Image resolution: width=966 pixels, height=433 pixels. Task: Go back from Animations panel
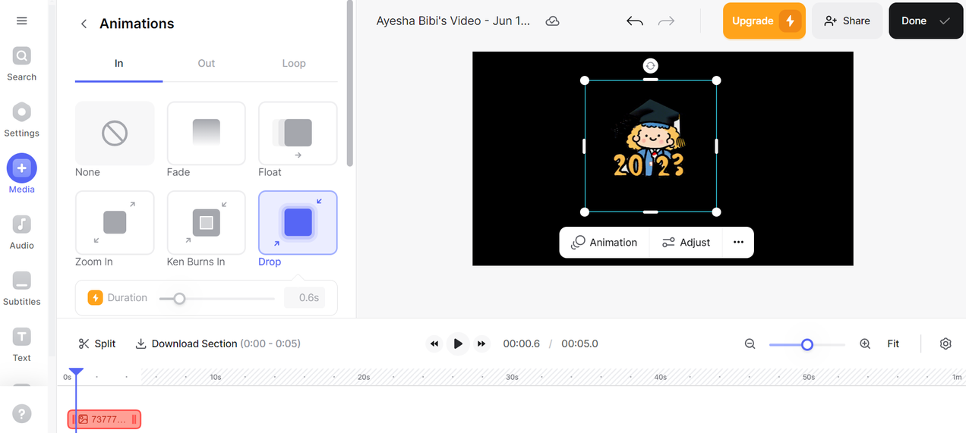click(x=84, y=24)
